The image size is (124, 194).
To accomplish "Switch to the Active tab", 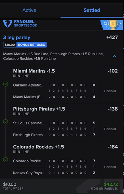I will click(29, 10).
